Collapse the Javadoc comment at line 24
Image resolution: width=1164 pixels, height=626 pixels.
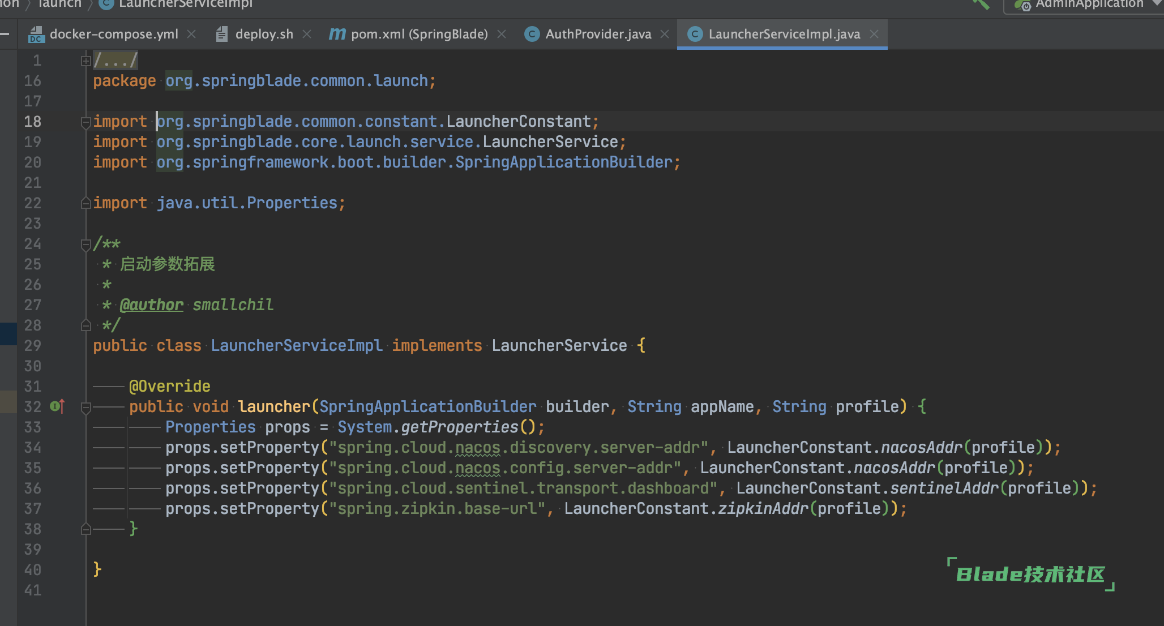click(x=85, y=244)
